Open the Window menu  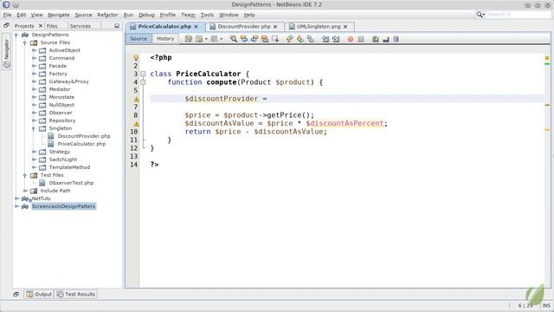(229, 15)
